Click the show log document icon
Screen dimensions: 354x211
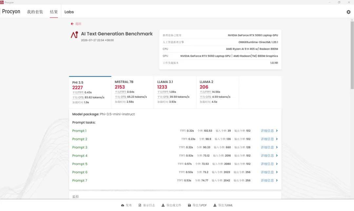click(140, 205)
